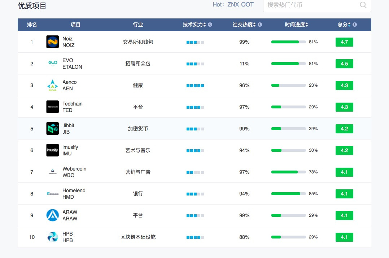This screenshot has height=258, width=389.
Task: Click the ARAW blue logo
Action: (x=53, y=215)
